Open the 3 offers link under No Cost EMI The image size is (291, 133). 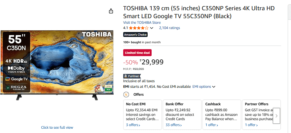click(133, 125)
